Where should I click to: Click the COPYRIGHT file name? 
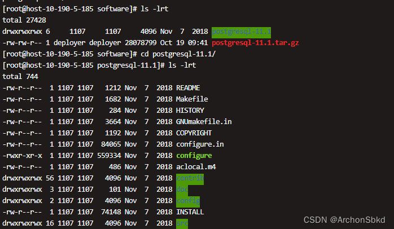[194, 133]
